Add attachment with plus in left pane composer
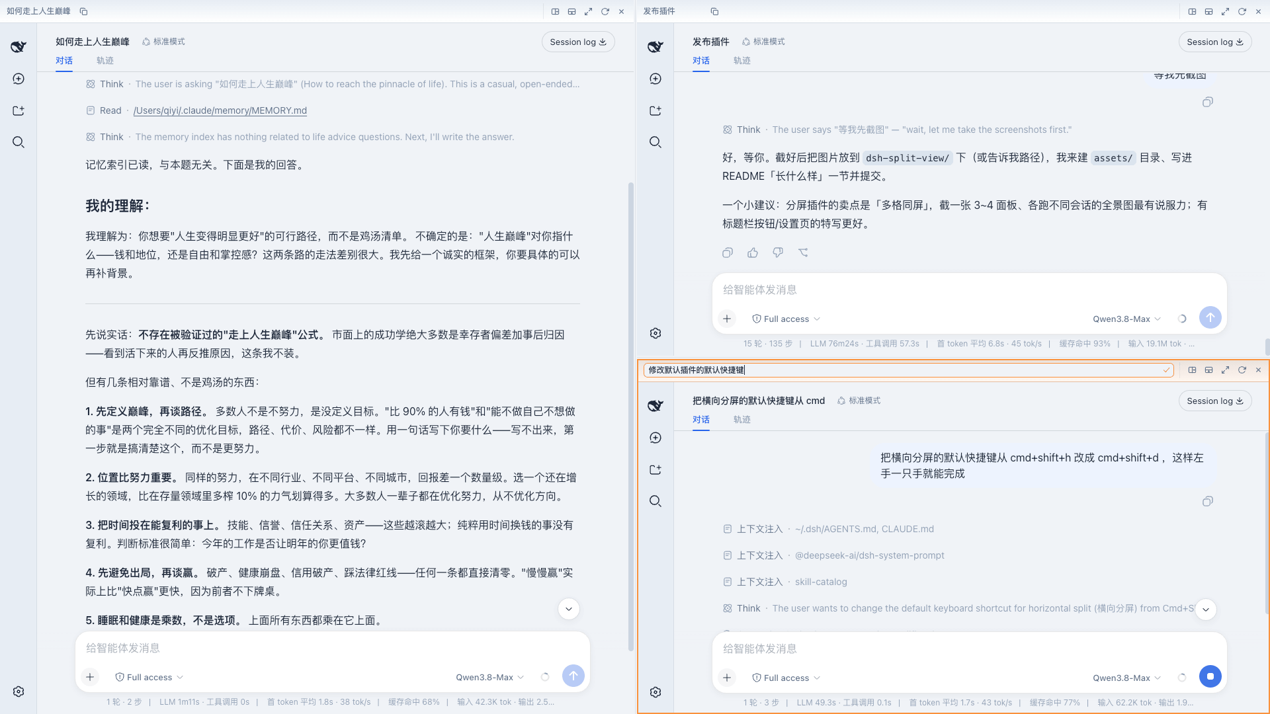Screen dimensions: 1270x714 click(x=90, y=677)
